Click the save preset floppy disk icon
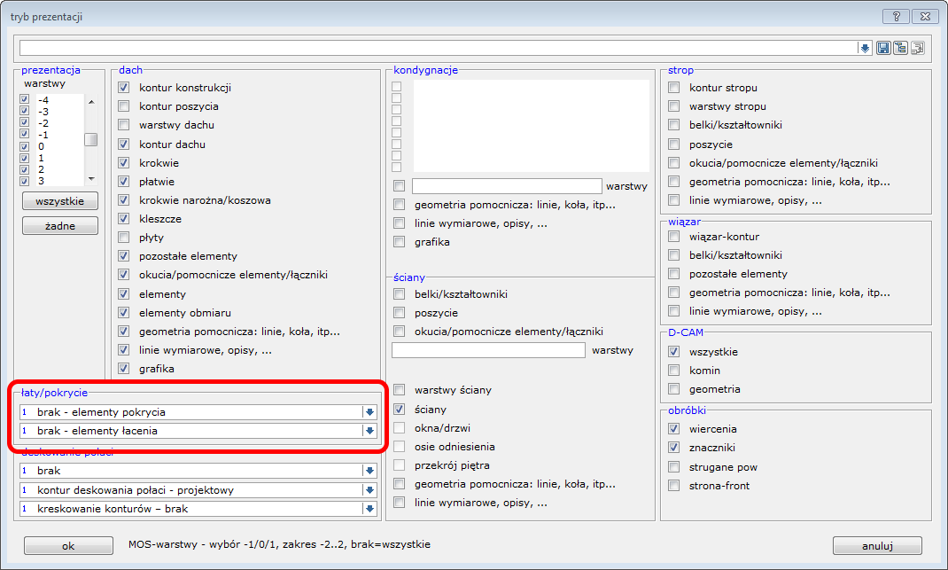 coord(883,48)
